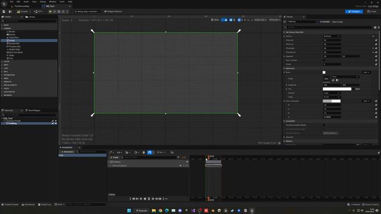Viewport: 381px width, 214px height.
Task: Click the Offset Left value field
Action: pos(332,40)
